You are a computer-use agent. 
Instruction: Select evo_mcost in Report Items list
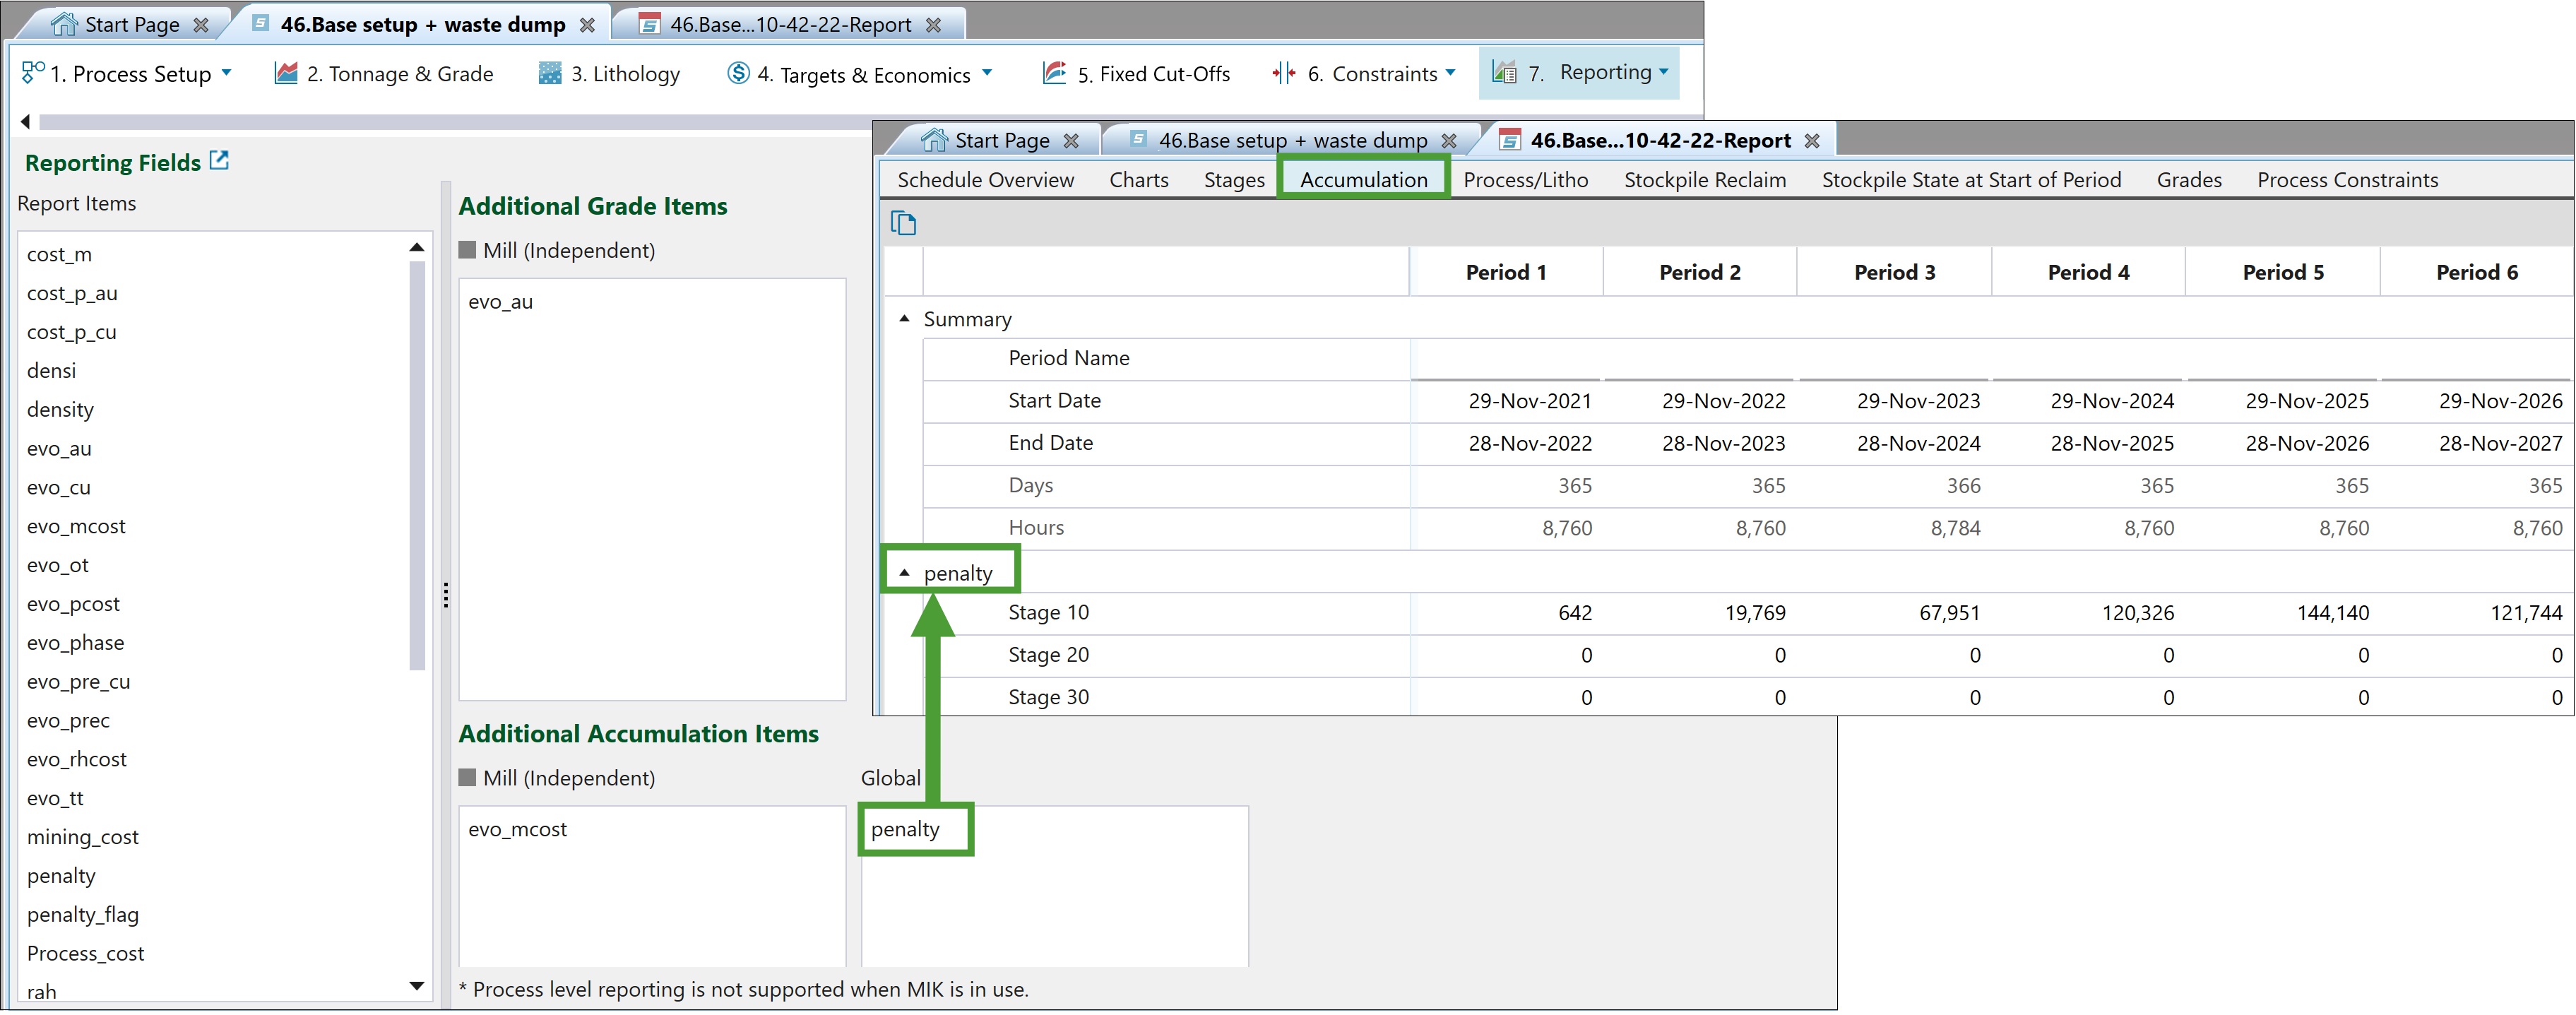(76, 526)
